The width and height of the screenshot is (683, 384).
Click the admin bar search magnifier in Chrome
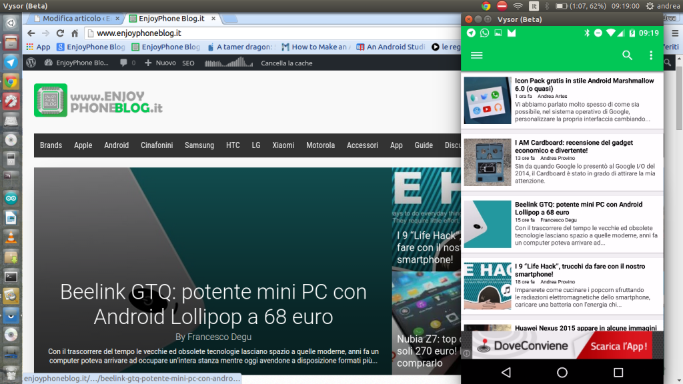click(x=667, y=63)
